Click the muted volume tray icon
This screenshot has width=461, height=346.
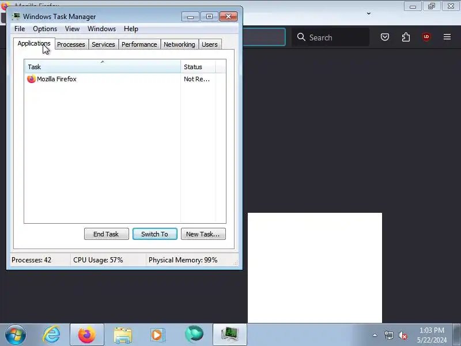click(x=402, y=335)
